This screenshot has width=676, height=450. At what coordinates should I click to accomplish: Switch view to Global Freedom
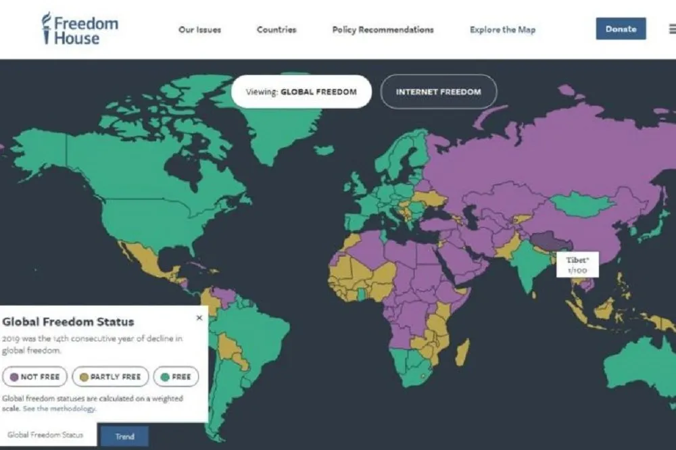pyautogui.click(x=301, y=92)
